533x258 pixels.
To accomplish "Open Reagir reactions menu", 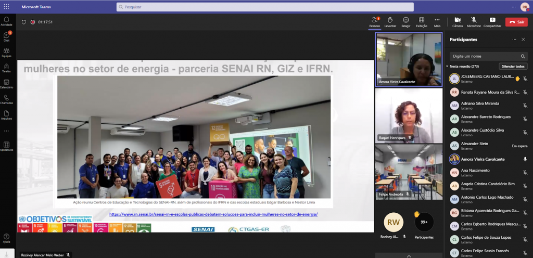I will (406, 22).
